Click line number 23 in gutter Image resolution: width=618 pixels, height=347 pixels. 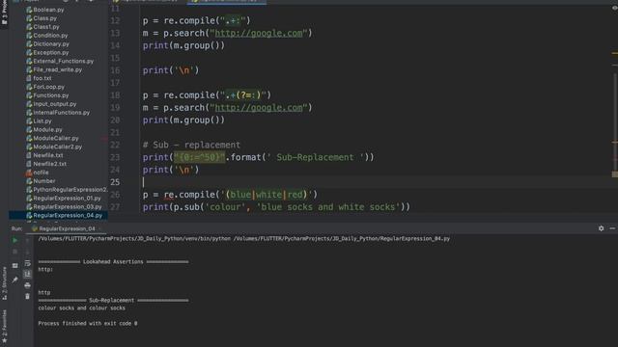[x=115, y=157]
